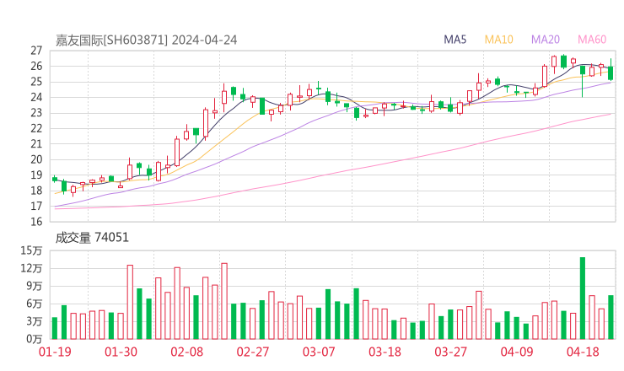Click the volume axis label 0万
Viewport: 624px width, 371px height.
pos(35,339)
